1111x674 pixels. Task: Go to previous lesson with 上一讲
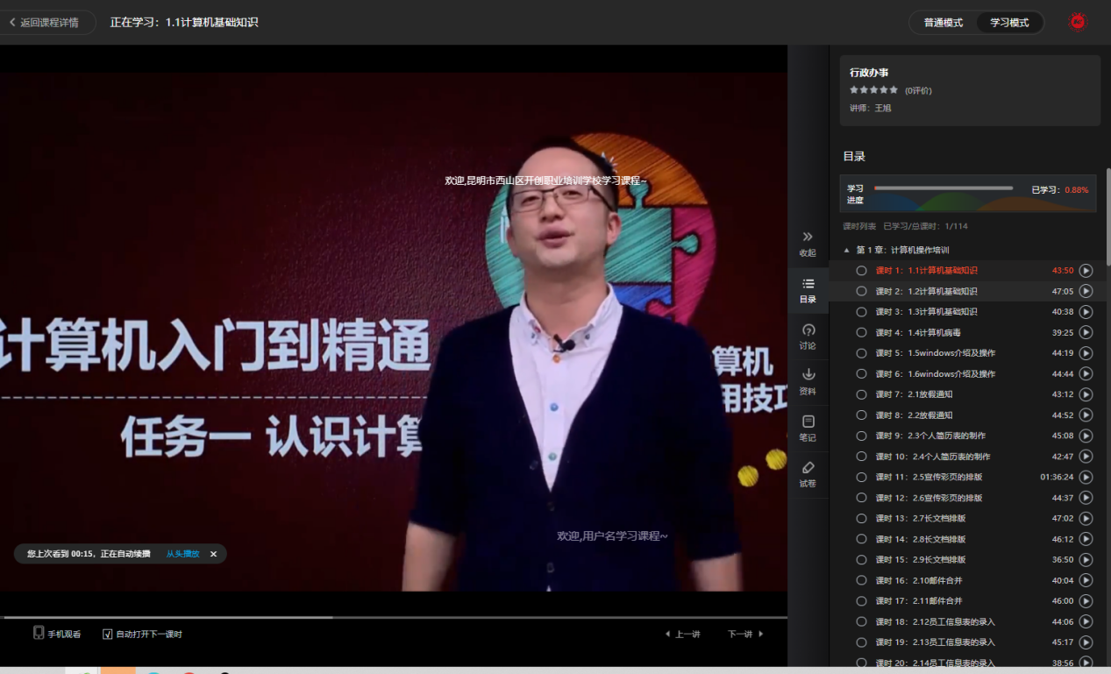click(682, 634)
